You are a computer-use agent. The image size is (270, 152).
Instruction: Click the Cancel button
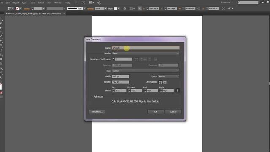173,112
